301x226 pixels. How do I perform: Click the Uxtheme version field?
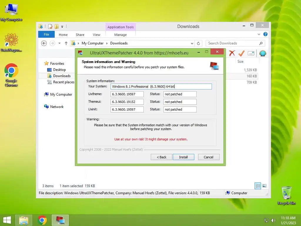pyautogui.click(x=127, y=94)
